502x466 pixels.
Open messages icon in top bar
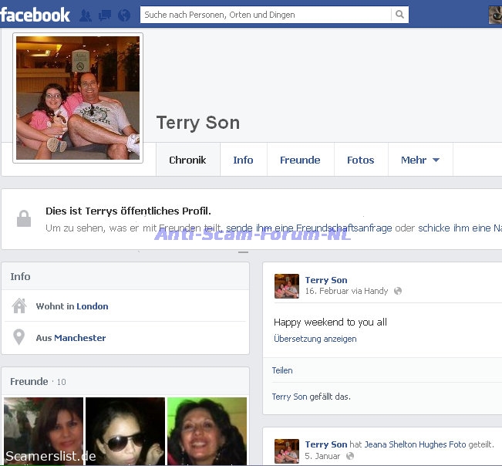104,15
